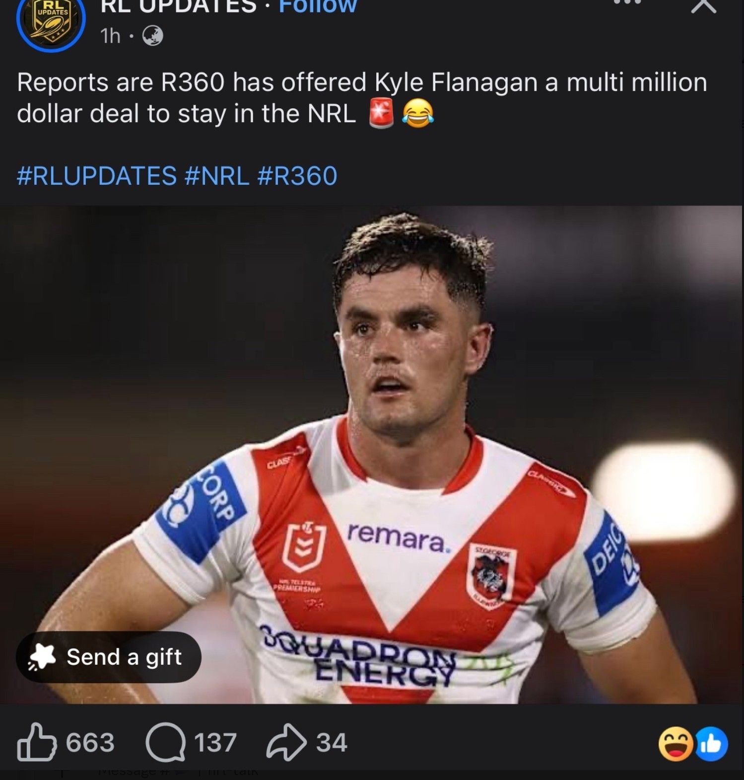View the 663 likes count
Screen dimensions: 744x780
click(x=90, y=742)
